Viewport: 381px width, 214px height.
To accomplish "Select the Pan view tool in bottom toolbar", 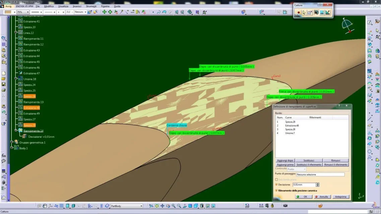I will [163, 206].
